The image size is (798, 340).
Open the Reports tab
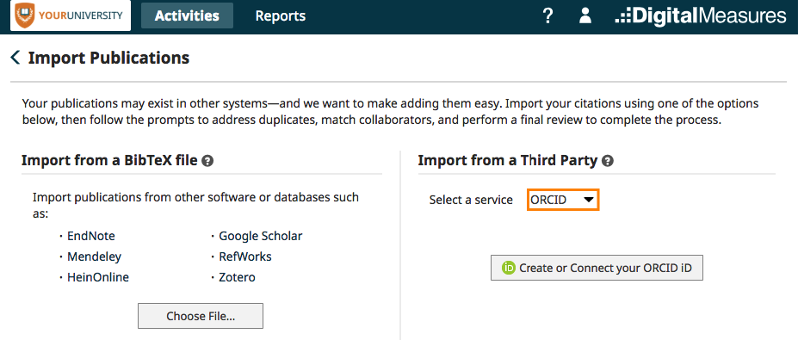pyautogui.click(x=281, y=15)
